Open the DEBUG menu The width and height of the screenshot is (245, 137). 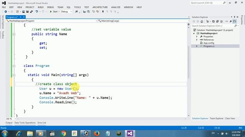coord(50,7)
